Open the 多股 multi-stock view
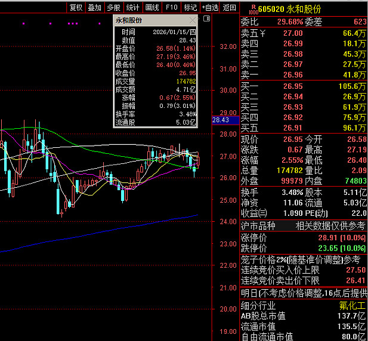The image size is (368, 341). 113,8
